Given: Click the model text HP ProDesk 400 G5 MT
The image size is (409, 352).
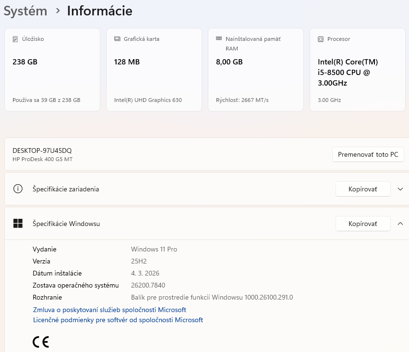Looking at the screenshot, I should click(43, 159).
